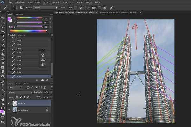
Task: Select the Path Selection tool
Action: (3, 90)
